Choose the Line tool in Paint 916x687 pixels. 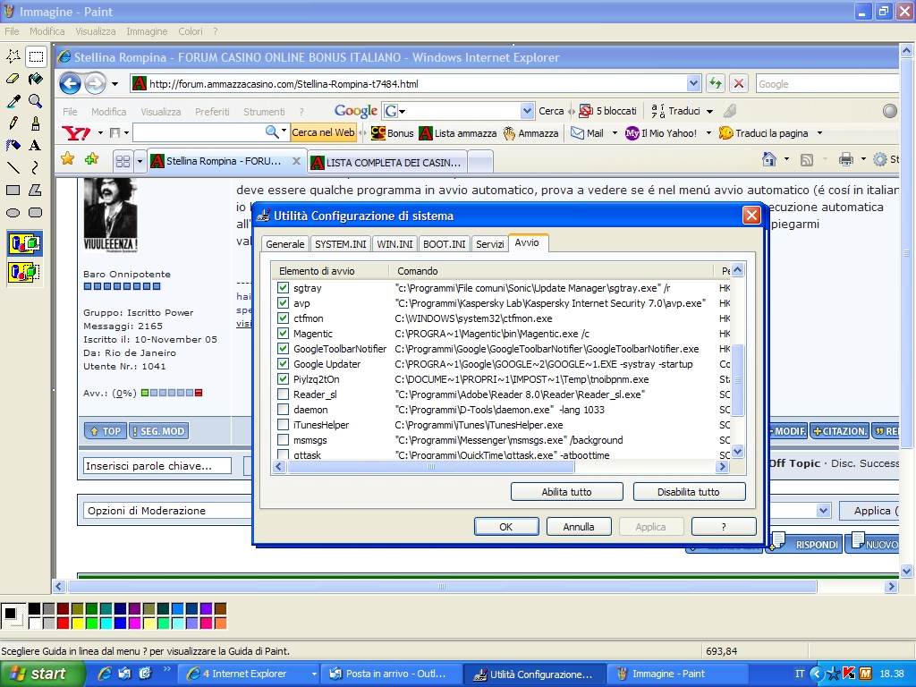(x=13, y=167)
